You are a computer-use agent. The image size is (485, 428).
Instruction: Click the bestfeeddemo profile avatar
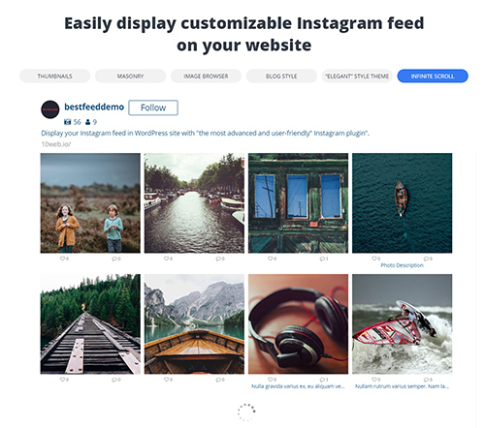[50, 109]
